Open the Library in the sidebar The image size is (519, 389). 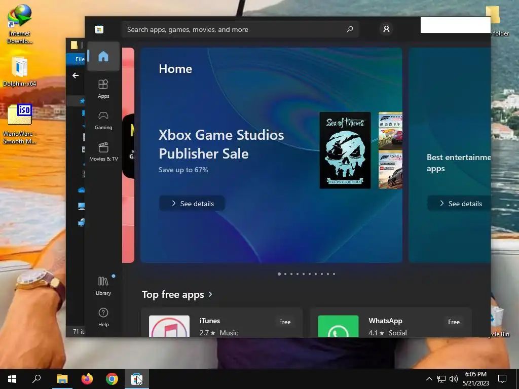point(103,286)
